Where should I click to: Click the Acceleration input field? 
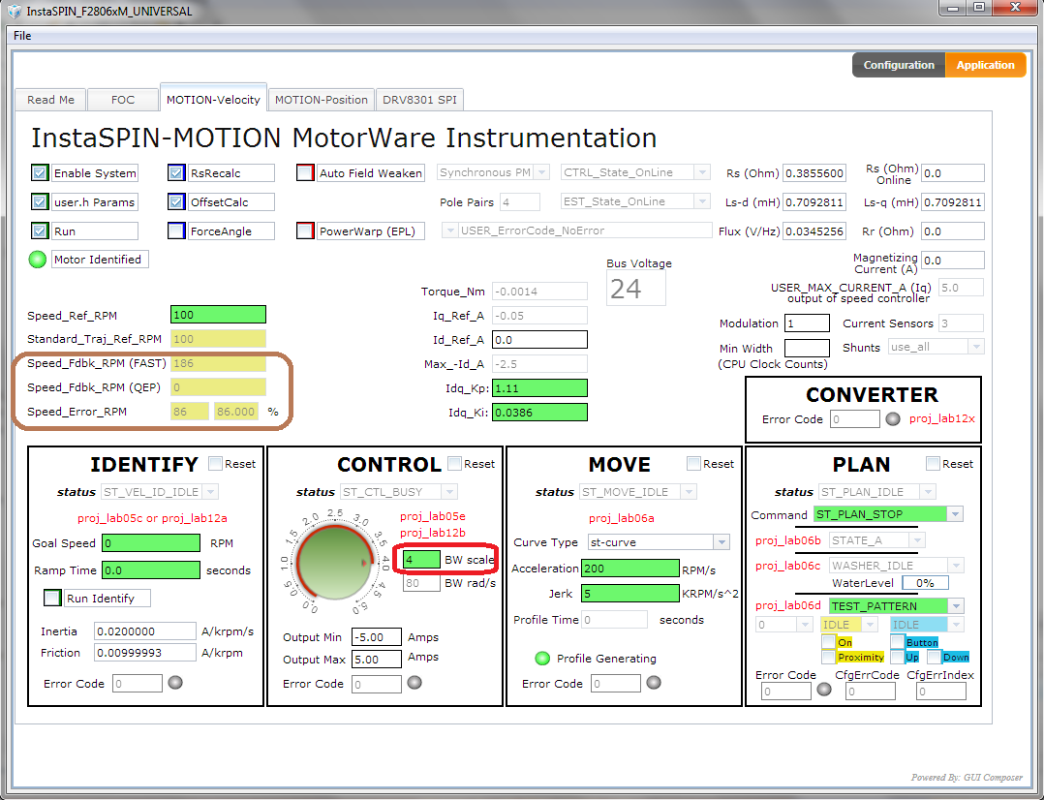pyautogui.click(x=630, y=569)
